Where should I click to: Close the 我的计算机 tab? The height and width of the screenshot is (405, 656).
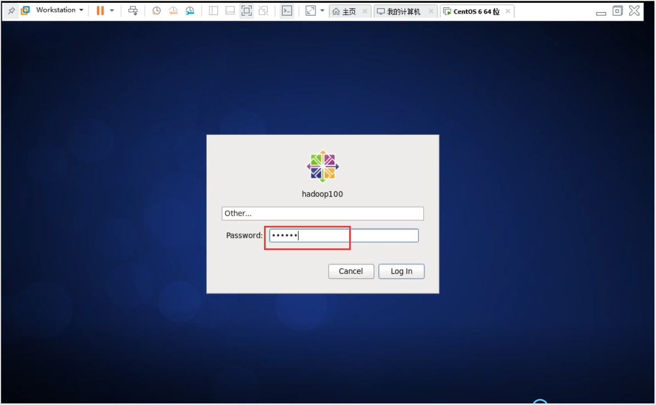click(x=431, y=12)
